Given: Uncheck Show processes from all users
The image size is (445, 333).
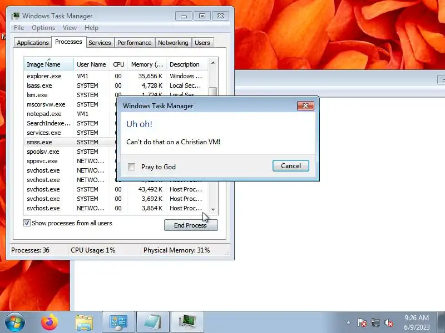Looking at the screenshot, I should pyautogui.click(x=27, y=223).
